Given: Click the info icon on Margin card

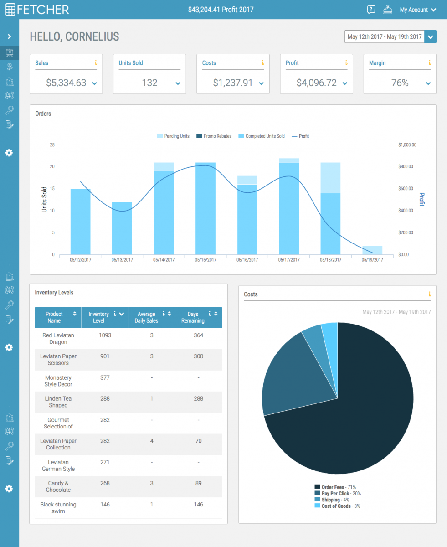Looking at the screenshot, I should tap(429, 63).
